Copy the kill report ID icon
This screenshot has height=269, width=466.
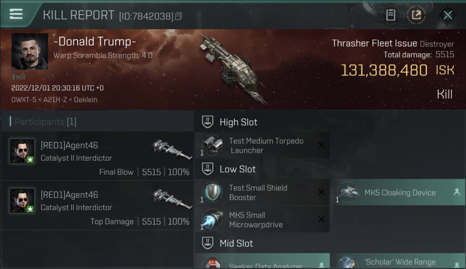[179, 16]
